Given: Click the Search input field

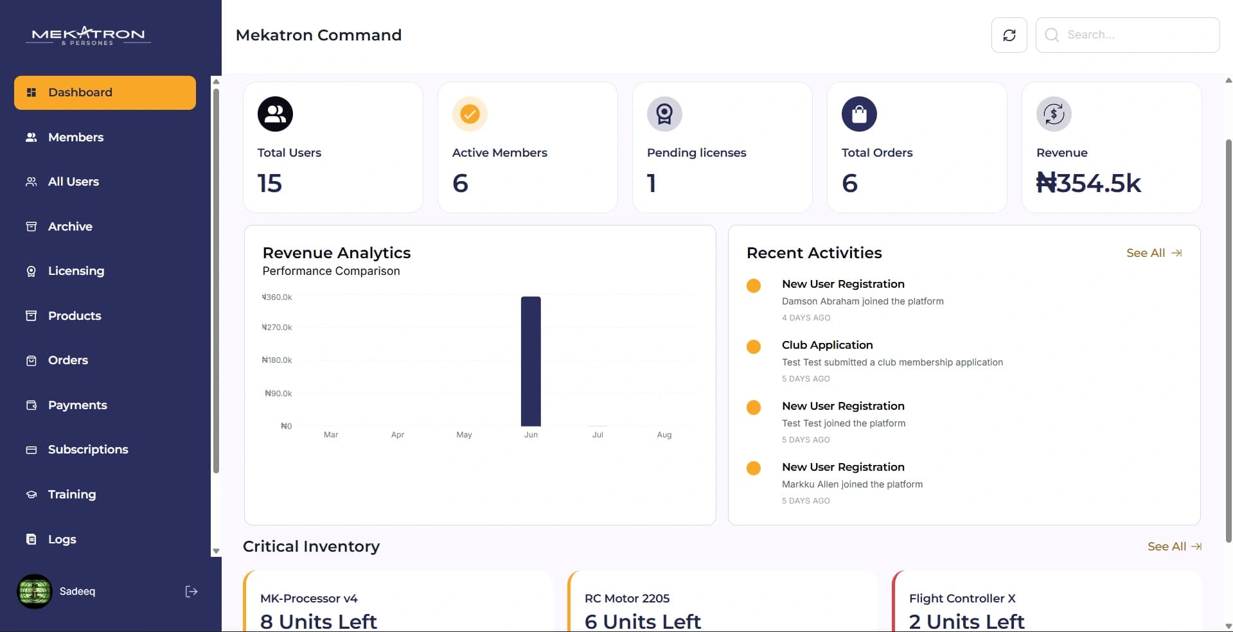Looking at the screenshot, I should pyautogui.click(x=1128, y=35).
